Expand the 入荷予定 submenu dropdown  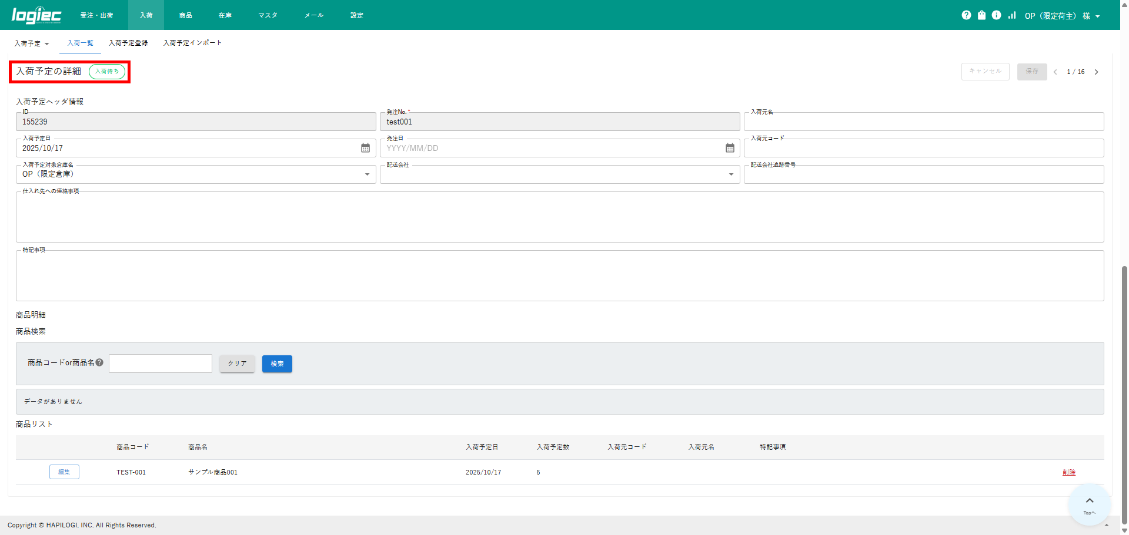(x=32, y=43)
